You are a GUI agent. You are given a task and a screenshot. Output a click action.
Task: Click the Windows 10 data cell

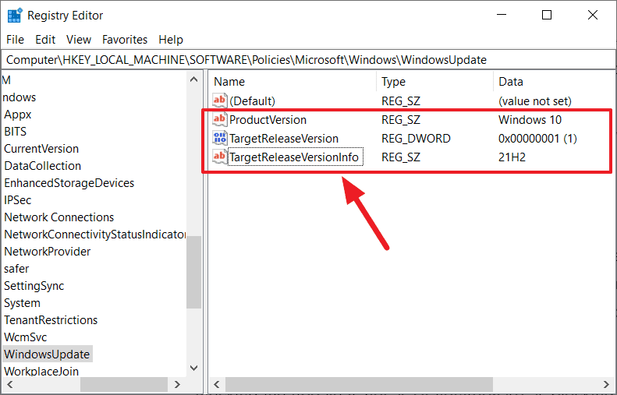(x=530, y=120)
